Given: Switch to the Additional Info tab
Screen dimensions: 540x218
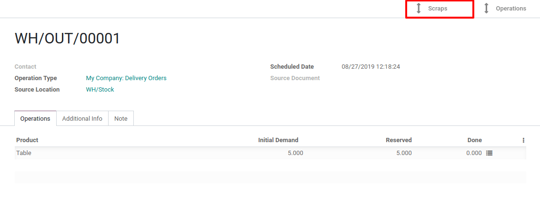Looking at the screenshot, I should tap(82, 118).
